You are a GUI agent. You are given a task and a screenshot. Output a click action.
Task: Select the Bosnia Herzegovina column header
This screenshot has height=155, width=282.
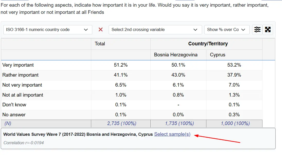coord(176,55)
